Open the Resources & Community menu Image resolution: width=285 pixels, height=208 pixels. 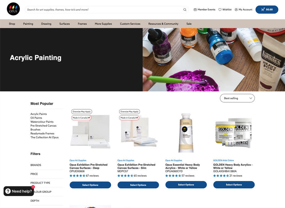tap(163, 24)
